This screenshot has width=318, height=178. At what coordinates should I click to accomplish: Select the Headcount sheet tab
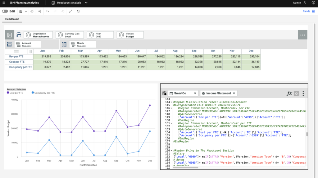coord(12,19)
